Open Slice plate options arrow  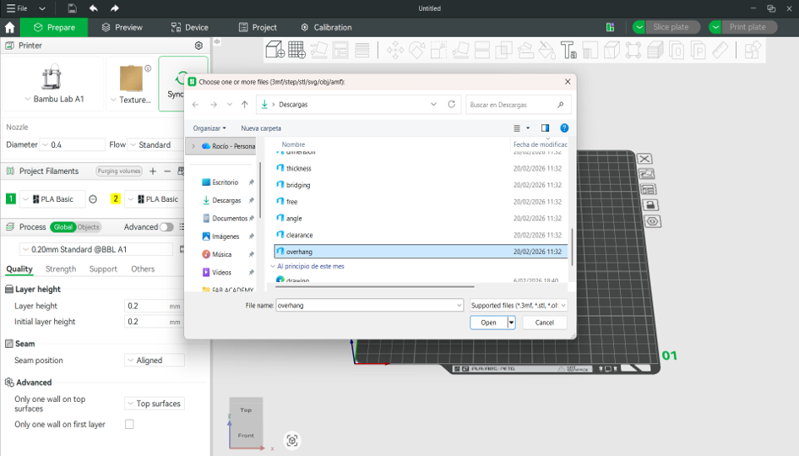(639, 27)
